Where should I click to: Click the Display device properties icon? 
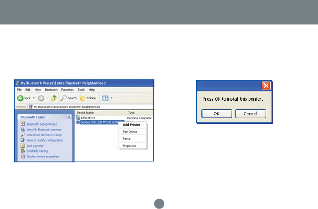[23, 156]
